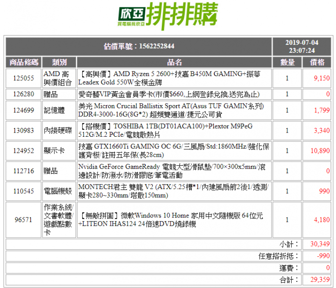
Task: Select the MONTECH君主 雙龍 V2 item
Action: [x=173, y=191]
